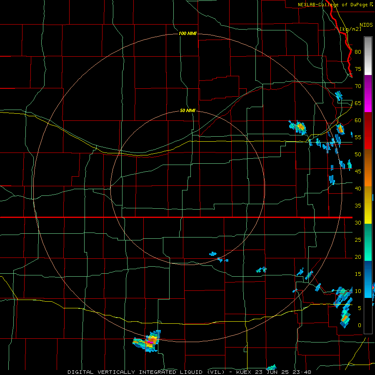
Task: Click the legend value "70"
Action: pos(358,86)
